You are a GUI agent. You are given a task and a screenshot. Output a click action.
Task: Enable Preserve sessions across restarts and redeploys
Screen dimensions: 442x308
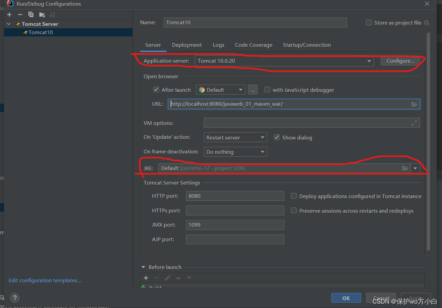(x=294, y=211)
